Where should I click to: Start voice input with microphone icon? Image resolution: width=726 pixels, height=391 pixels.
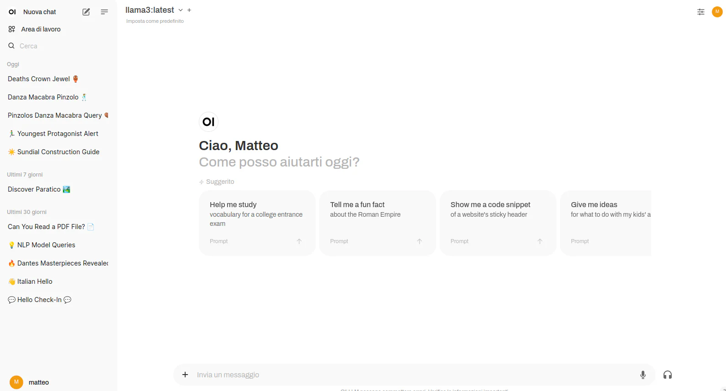(643, 375)
